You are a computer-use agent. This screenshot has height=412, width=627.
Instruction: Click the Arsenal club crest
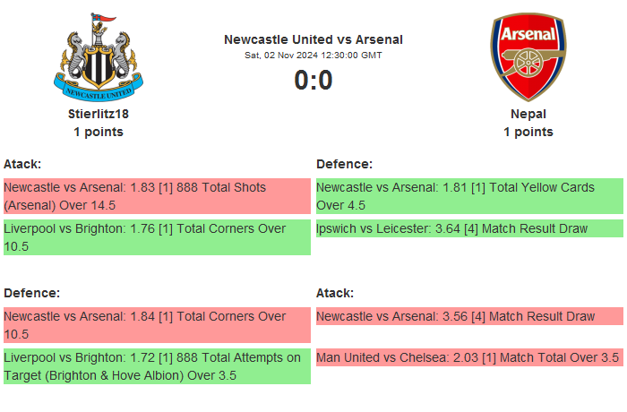(x=528, y=56)
